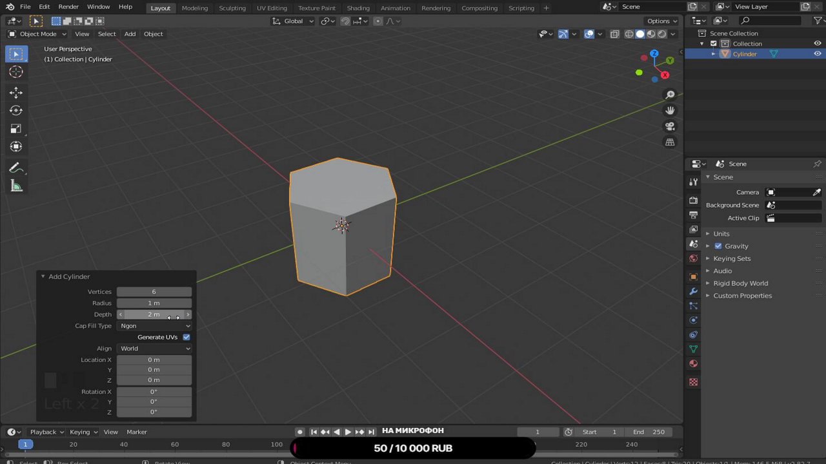
Task: Open the Cap Fill Type Ngon dropdown
Action: point(154,326)
